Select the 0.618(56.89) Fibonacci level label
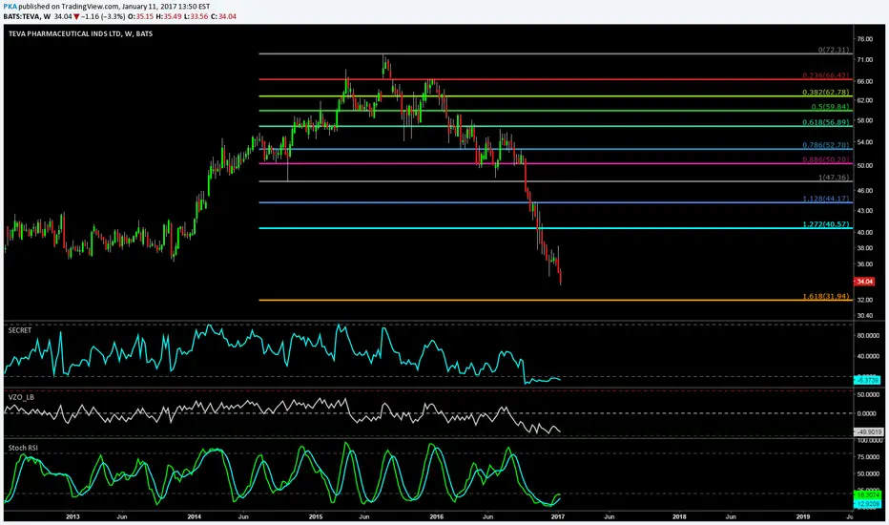 [x=826, y=122]
